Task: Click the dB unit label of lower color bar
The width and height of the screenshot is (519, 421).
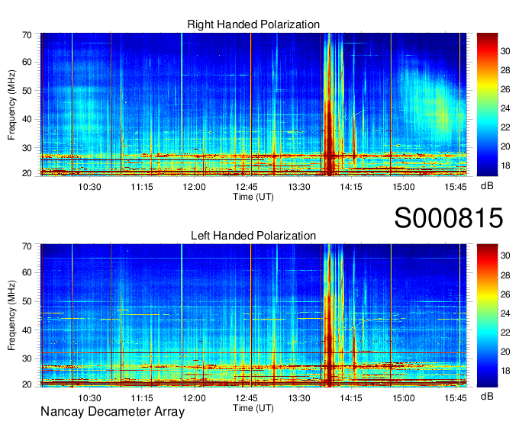Action: (x=487, y=396)
